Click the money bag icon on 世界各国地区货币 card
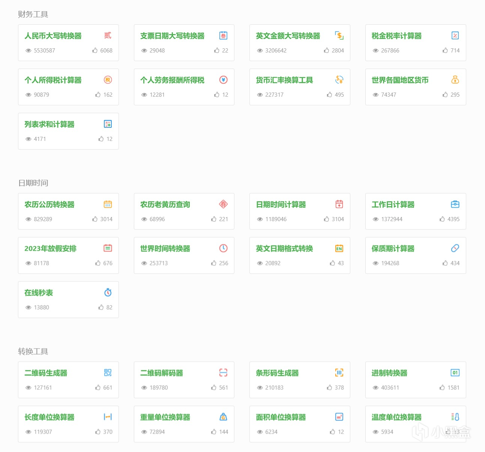The image size is (485, 452). pos(455,80)
